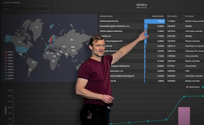
Task: Click Congo (CD) on the map
Action: tap(53, 61)
